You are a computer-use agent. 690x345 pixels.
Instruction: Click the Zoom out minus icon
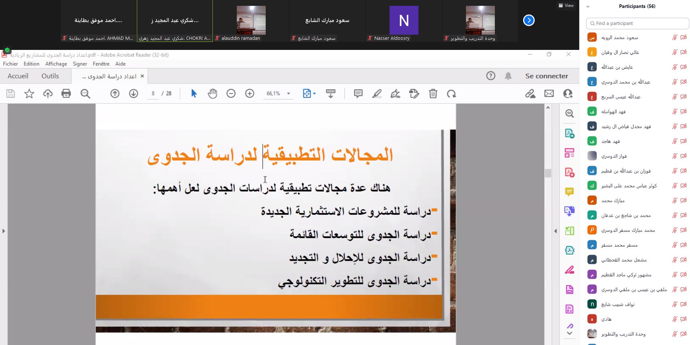click(231, 94)
